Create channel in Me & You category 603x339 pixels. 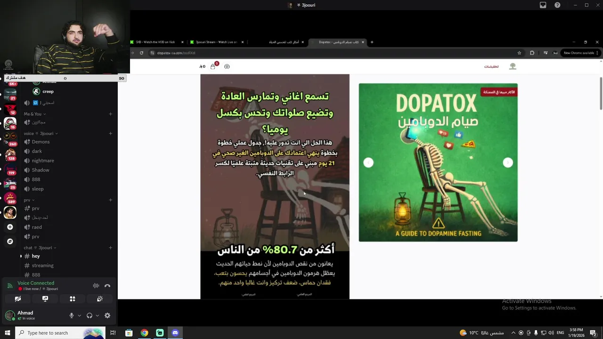(x=110, y=114)
